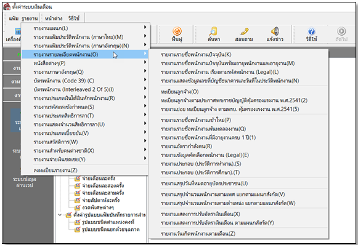The image size is (358, 245).
Task: Expand รายงานประเภทสิทธิการลา(T) submenu
Action: point(85,116)
